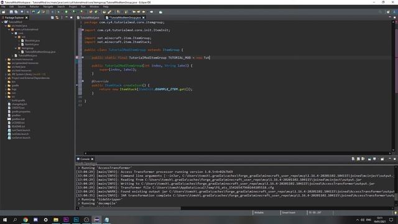
Task: Expand Project and External Dependencies node
Action: [6, 78]
